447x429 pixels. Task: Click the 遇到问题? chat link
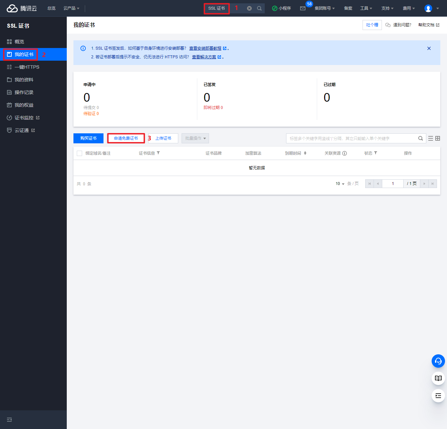pos(398,25)
